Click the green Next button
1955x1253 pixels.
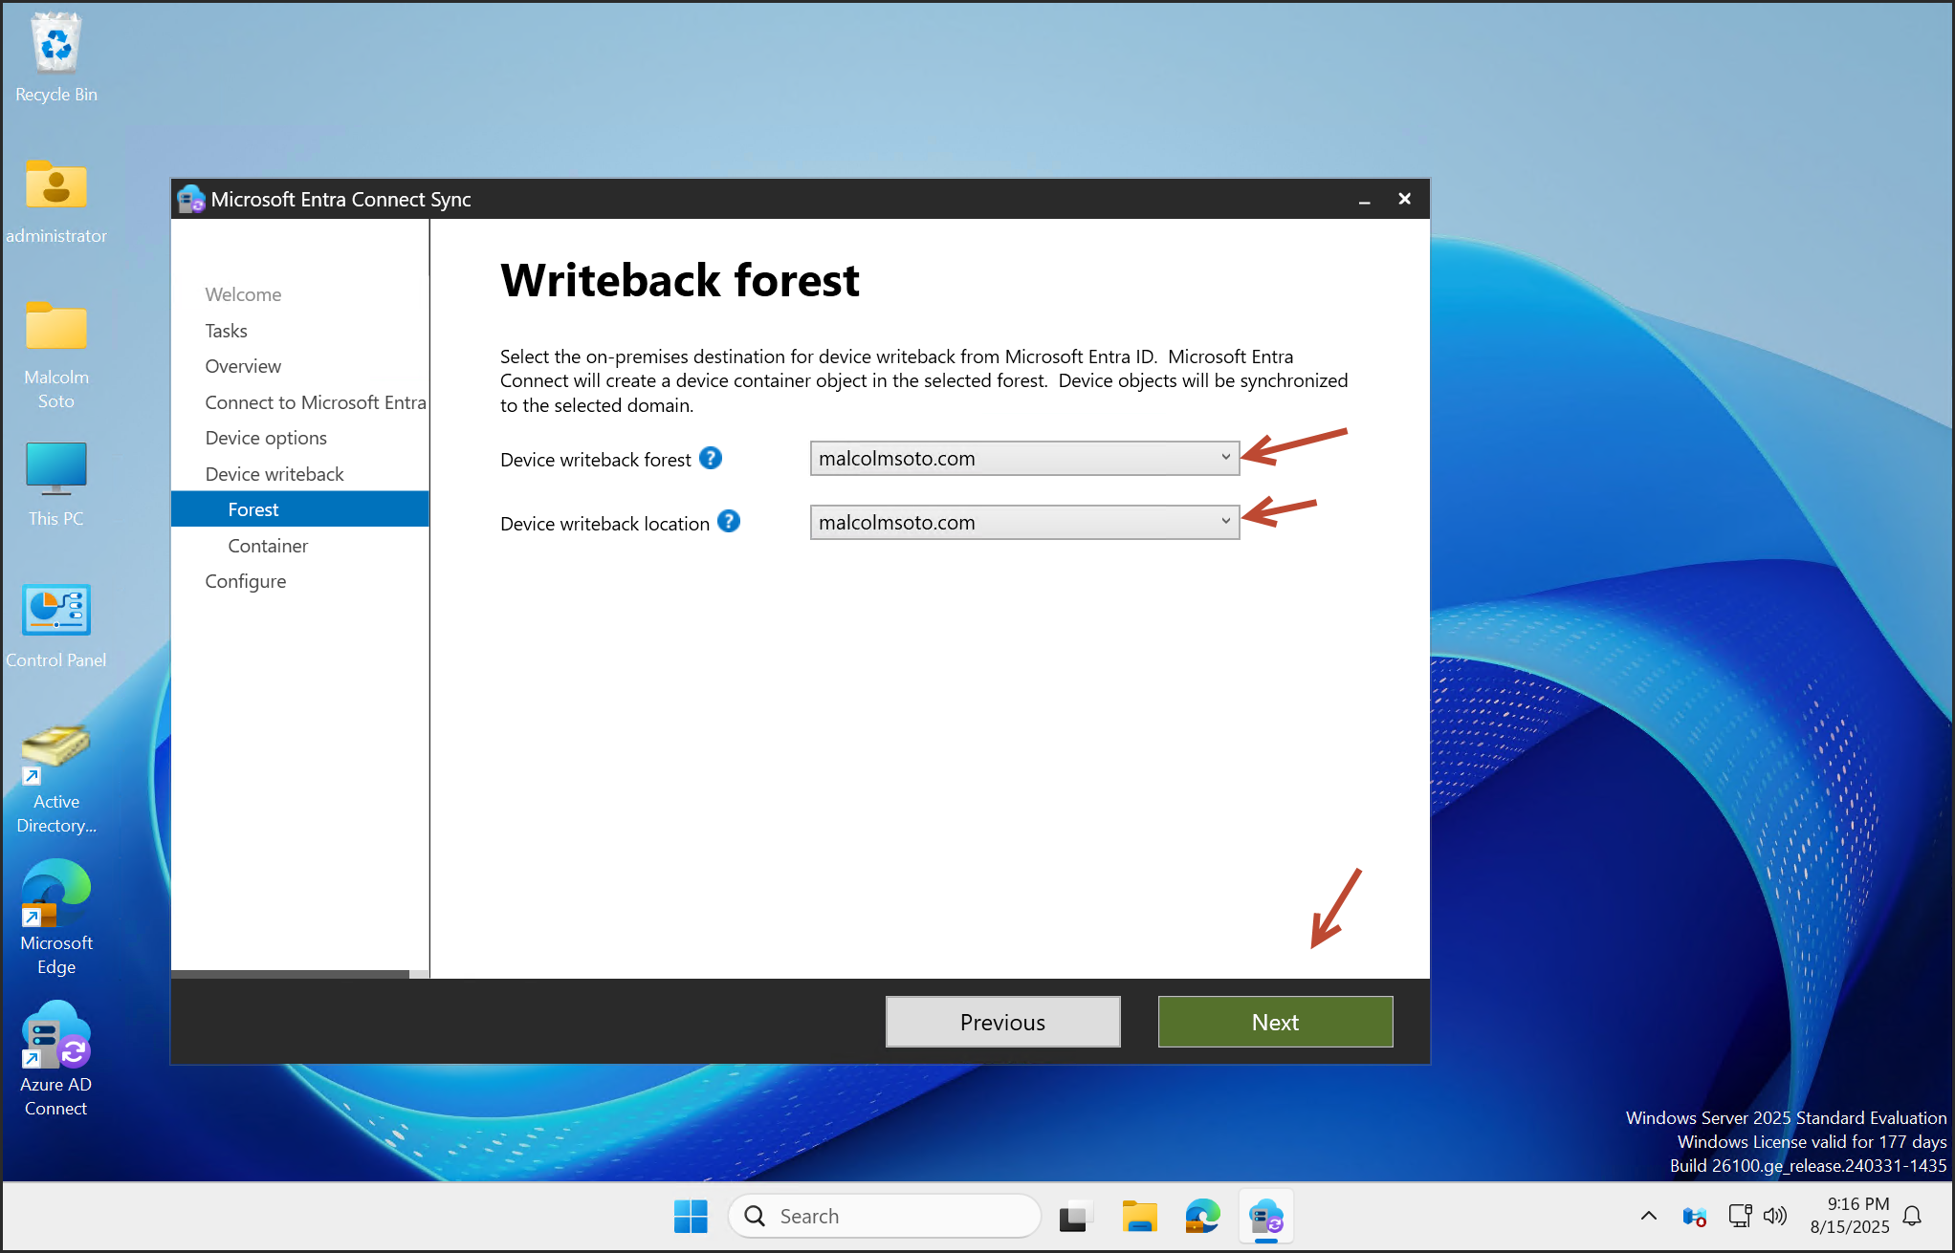(x=1274, y=1022)
